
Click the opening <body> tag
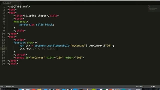tap(12, 37)
